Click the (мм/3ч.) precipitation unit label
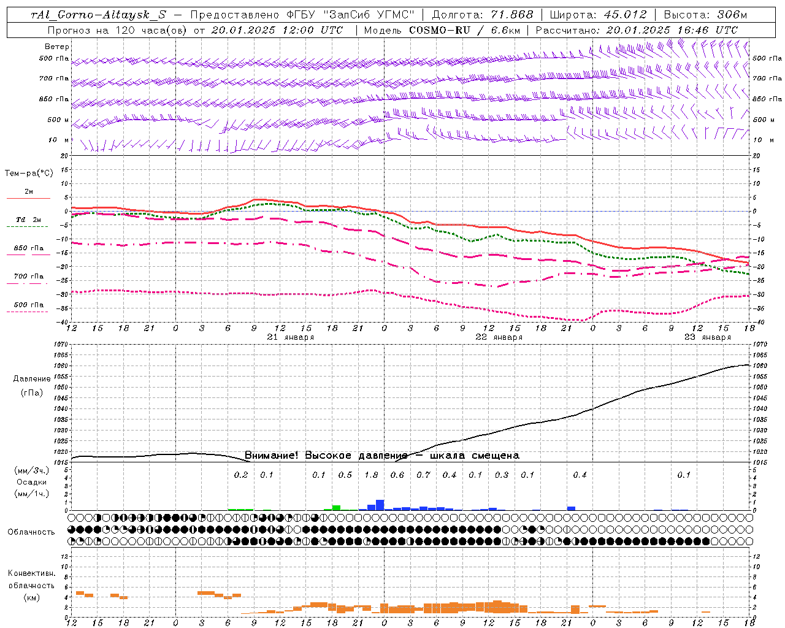This screenshot has height=628, width=785. click(31, 470)
